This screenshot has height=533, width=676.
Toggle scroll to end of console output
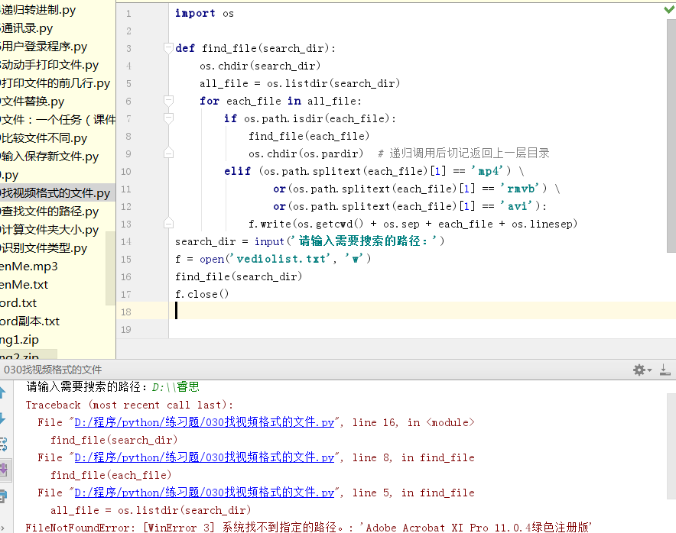(x=4, y=470)
